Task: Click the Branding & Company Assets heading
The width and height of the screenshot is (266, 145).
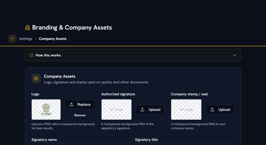Action: tap(72, 27)
